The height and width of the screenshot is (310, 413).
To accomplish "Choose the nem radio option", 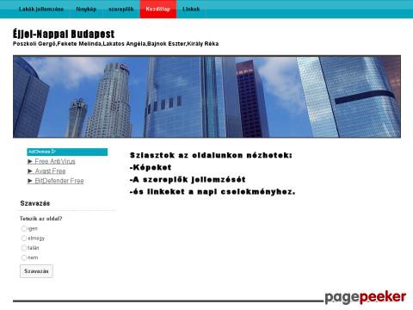I will coord(24,257).
